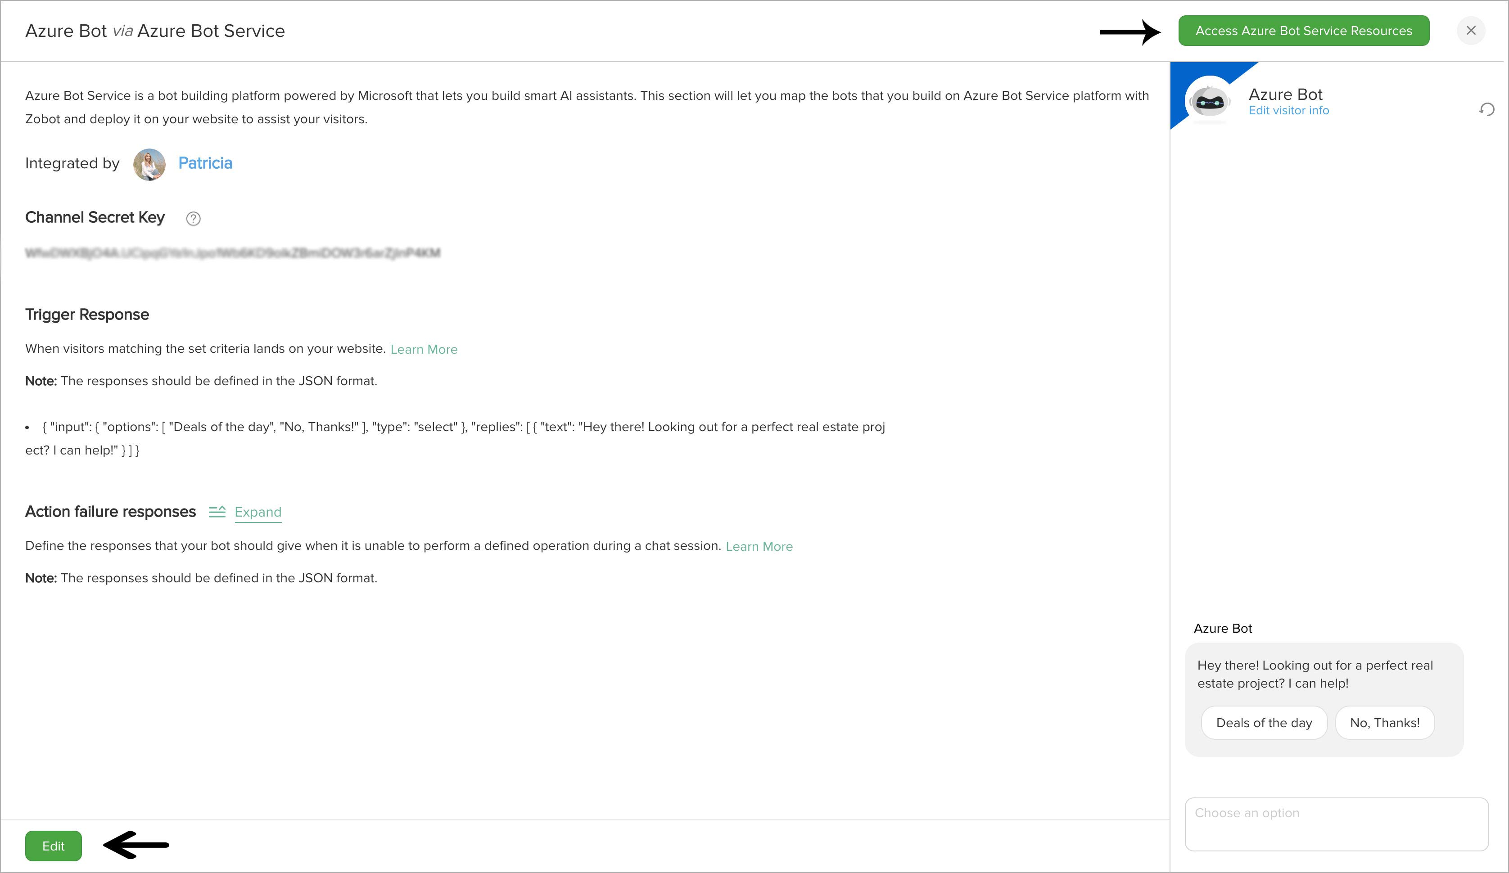Click the Azure Bot avatar icon

click(1209, 102)
